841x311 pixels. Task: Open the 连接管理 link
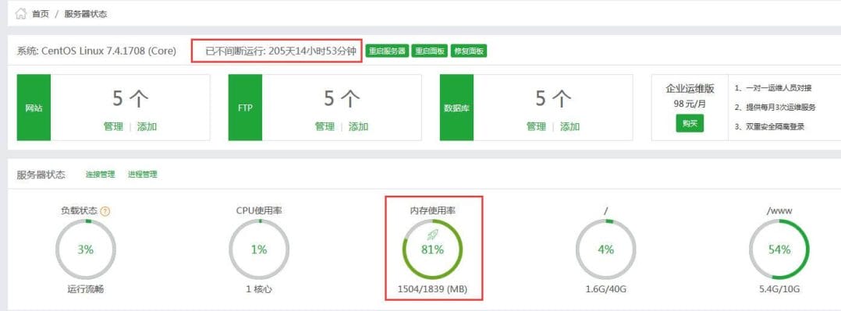coord(101,175)
